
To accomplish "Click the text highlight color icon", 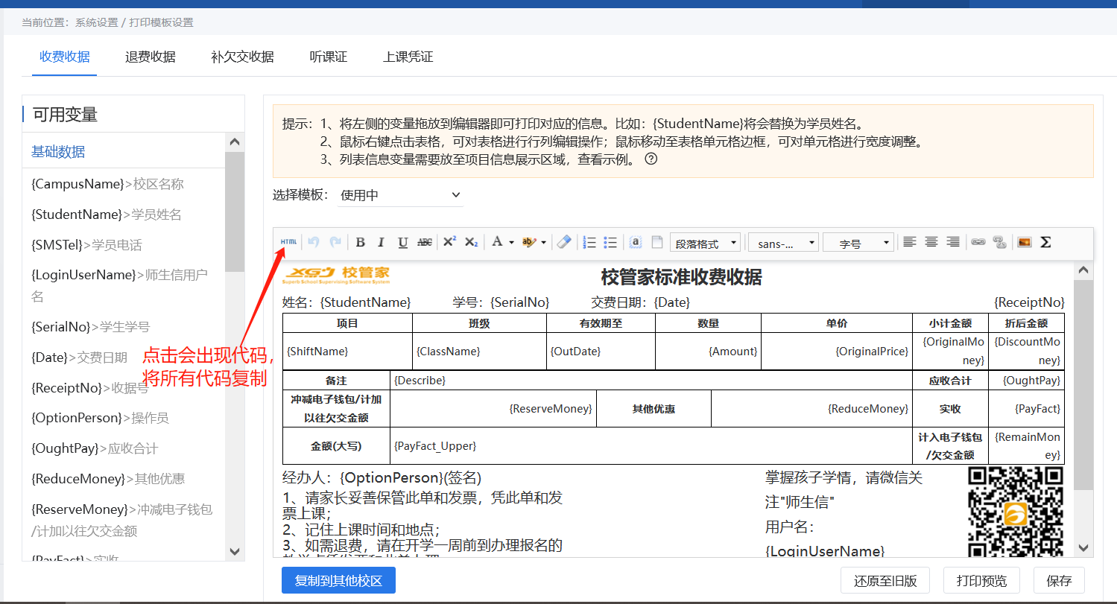I will (529, 242).
